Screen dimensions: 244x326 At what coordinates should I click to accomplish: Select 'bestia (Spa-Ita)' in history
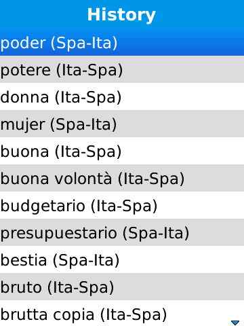(x=122, y=259)
